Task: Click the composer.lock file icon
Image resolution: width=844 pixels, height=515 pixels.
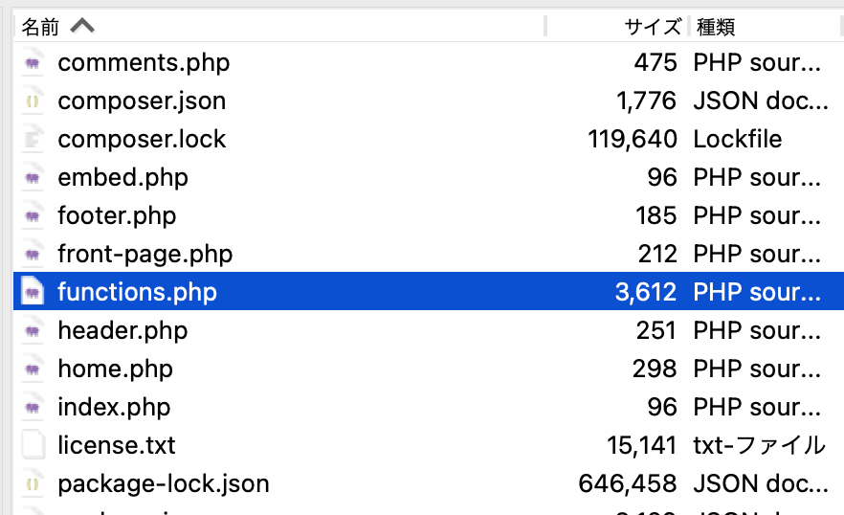Action: 33,140
